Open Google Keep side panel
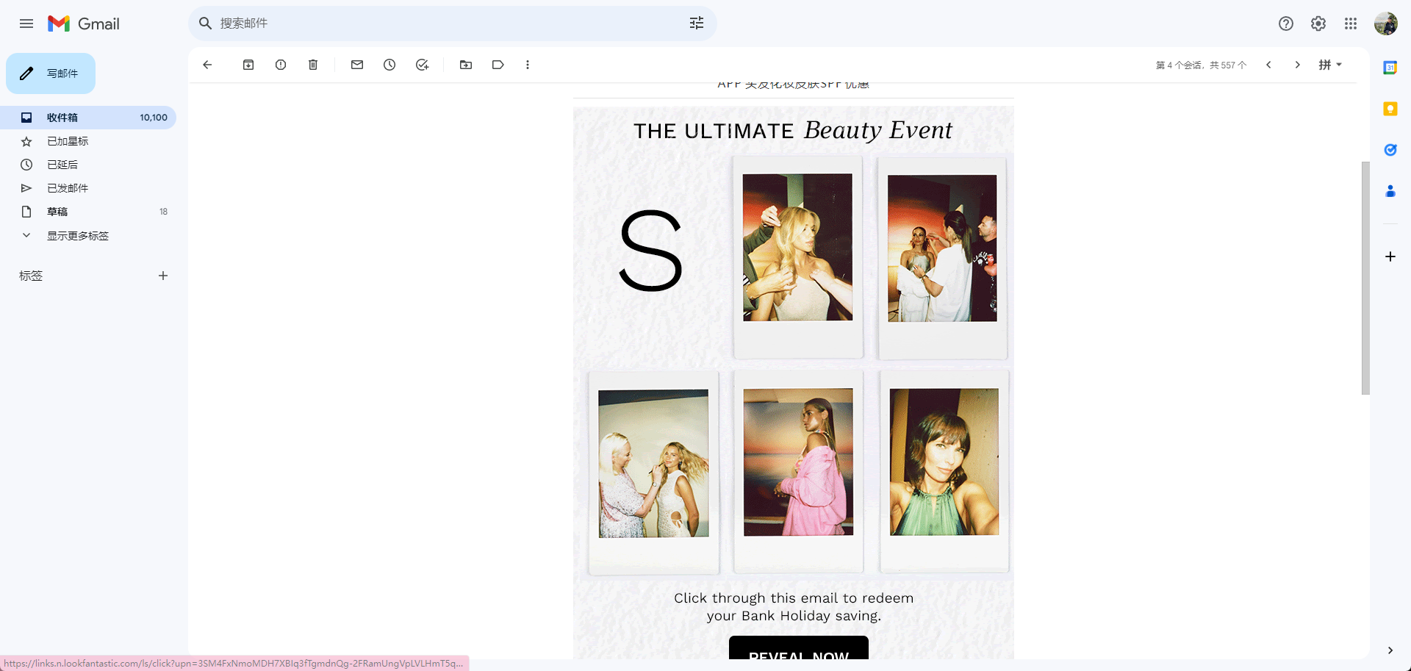 click(x=1390, y=109)
